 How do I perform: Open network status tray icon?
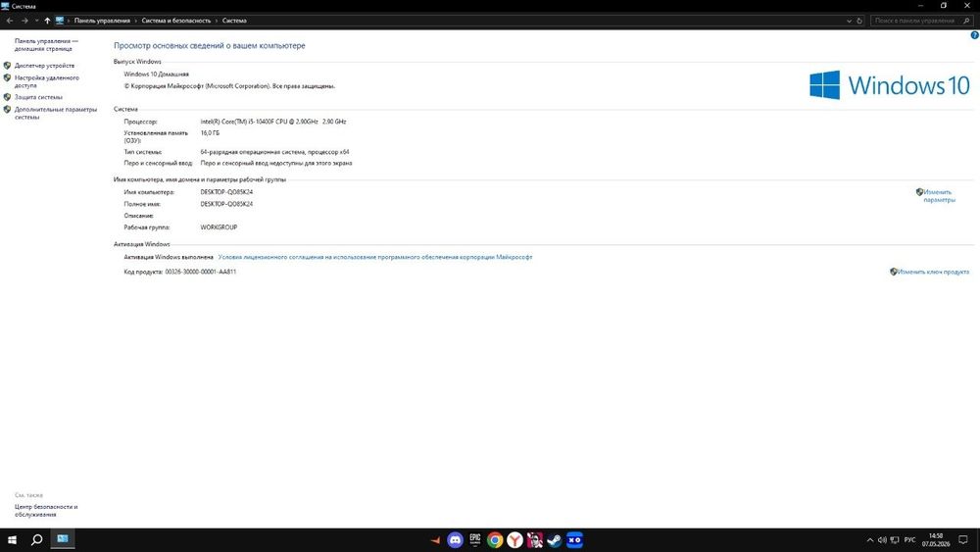coord(895,540)
